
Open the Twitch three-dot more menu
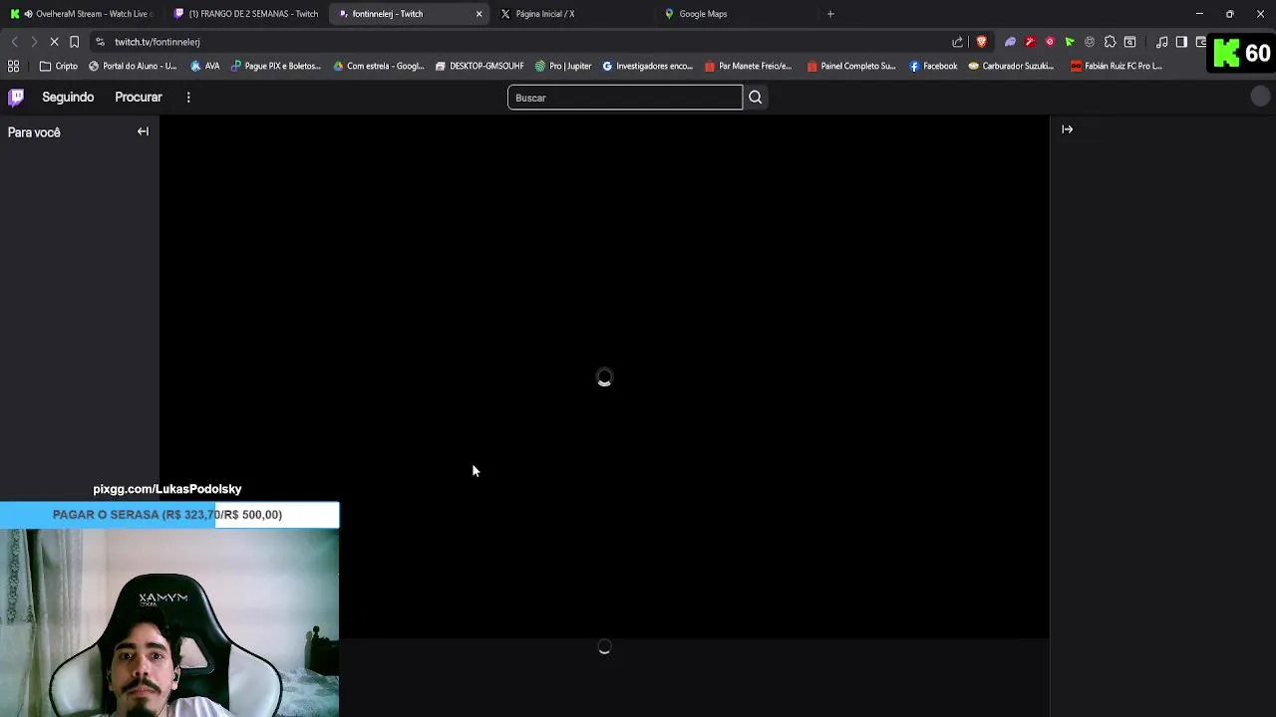pos(187,97)
